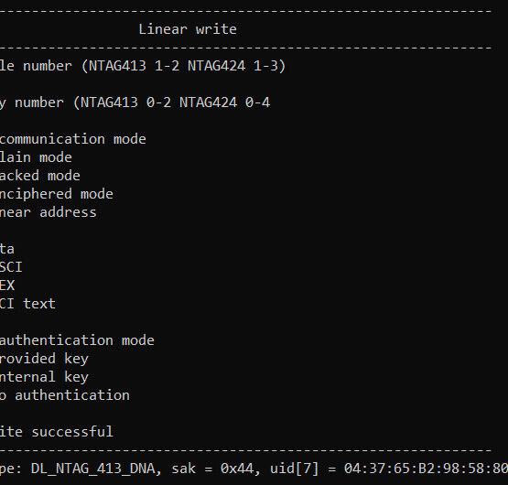This screenshot has height=485, width=508.
Task: Click the 'nciphered mode' option line
Action: (x=57, y=194)
